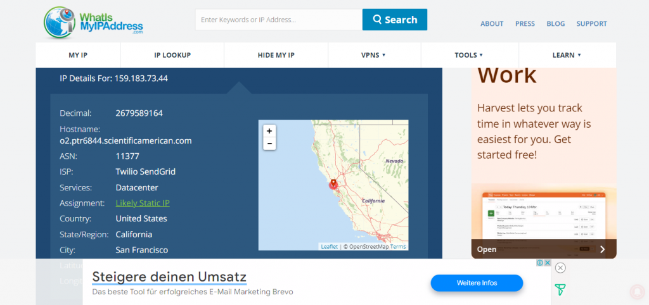Expand the VPNS dropdown menu
This screenshot has height=305, width=649.
coord(374,55)
